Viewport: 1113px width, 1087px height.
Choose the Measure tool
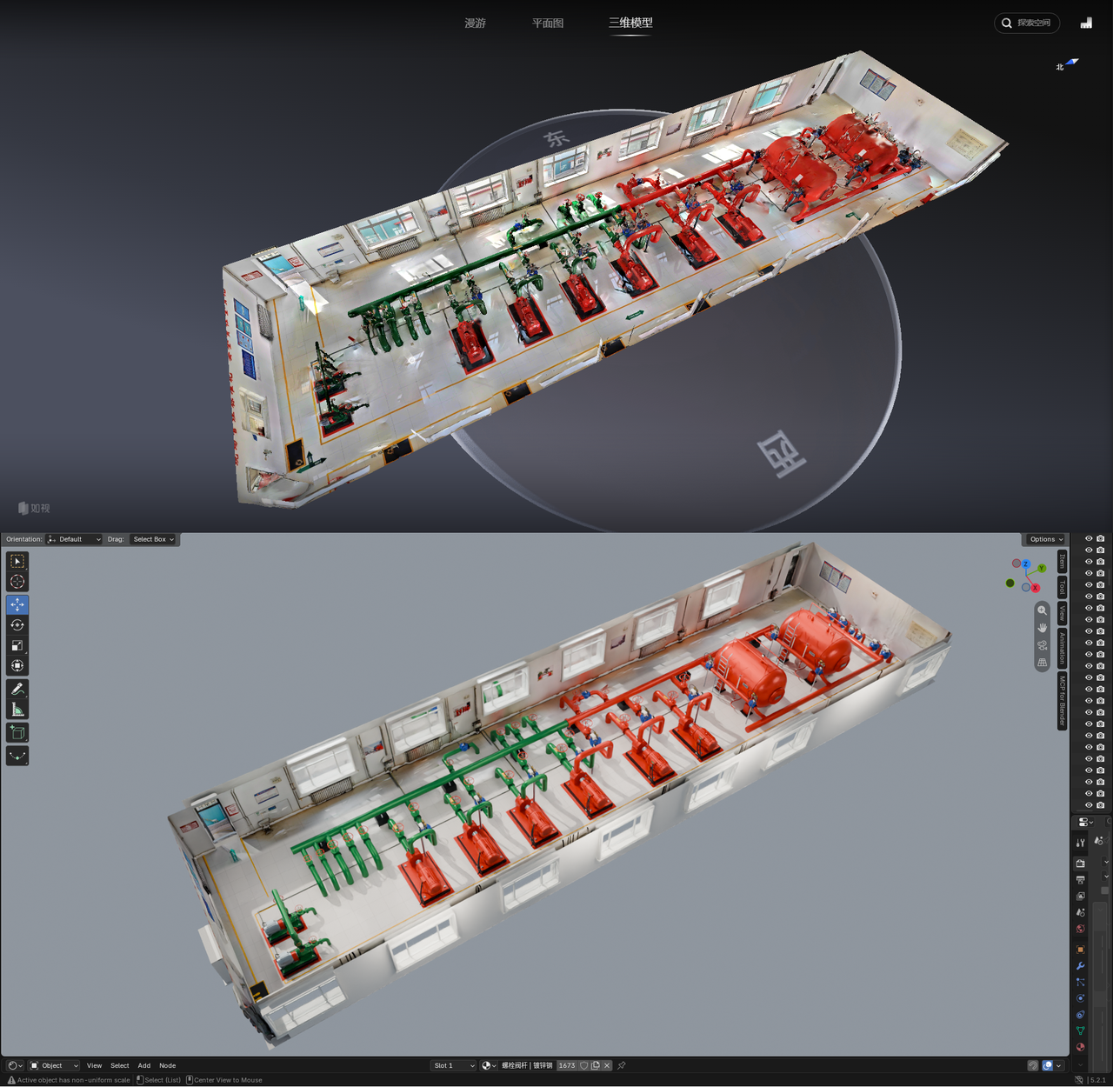coord(17,710)
